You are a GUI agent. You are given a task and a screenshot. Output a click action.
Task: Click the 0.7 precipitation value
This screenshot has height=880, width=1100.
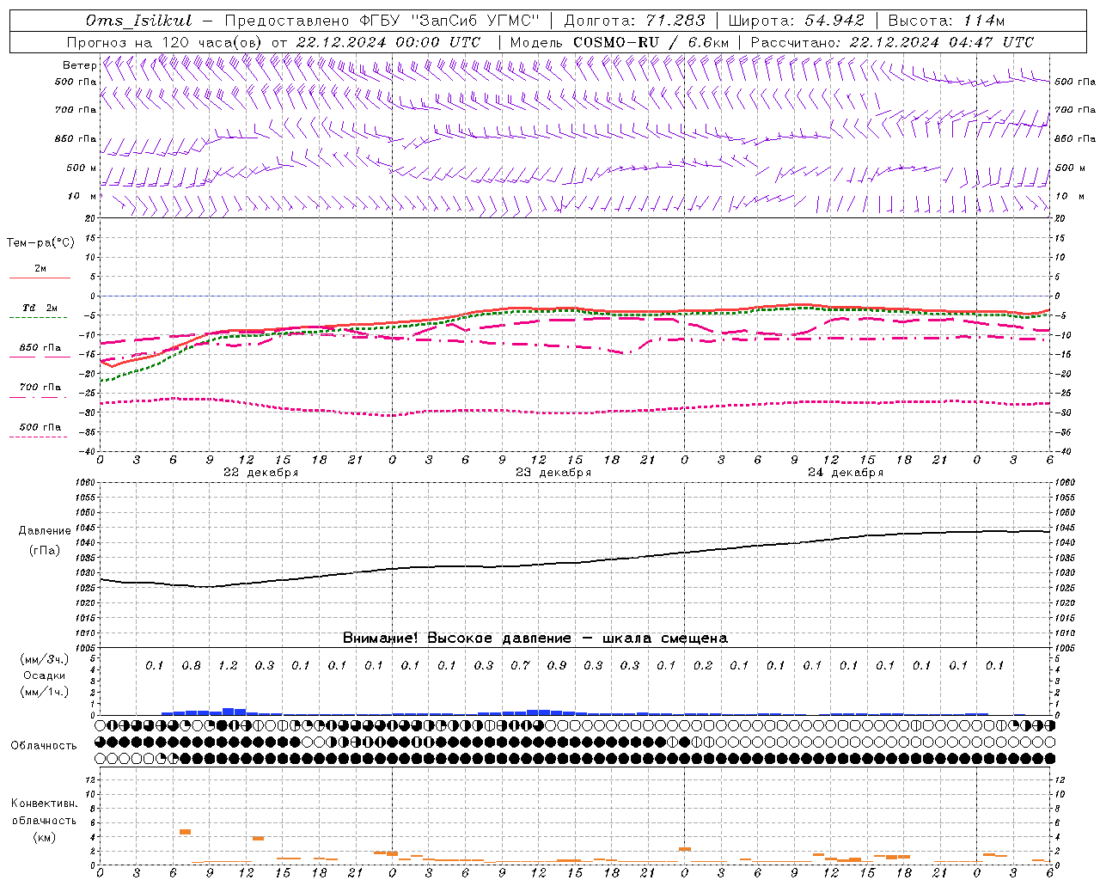520,666
